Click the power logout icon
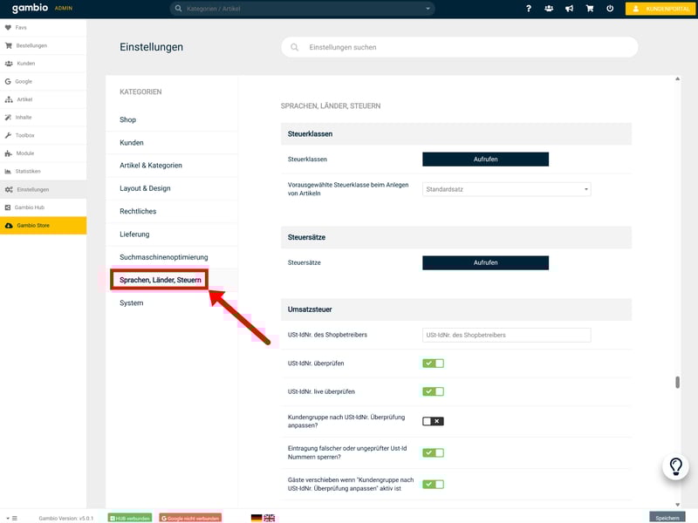The width and height of the screenshot is (698, 523). [x=609, y=9]
